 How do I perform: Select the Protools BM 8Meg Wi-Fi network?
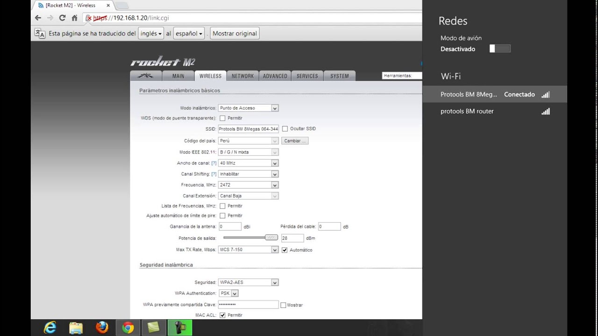(495, 94)
